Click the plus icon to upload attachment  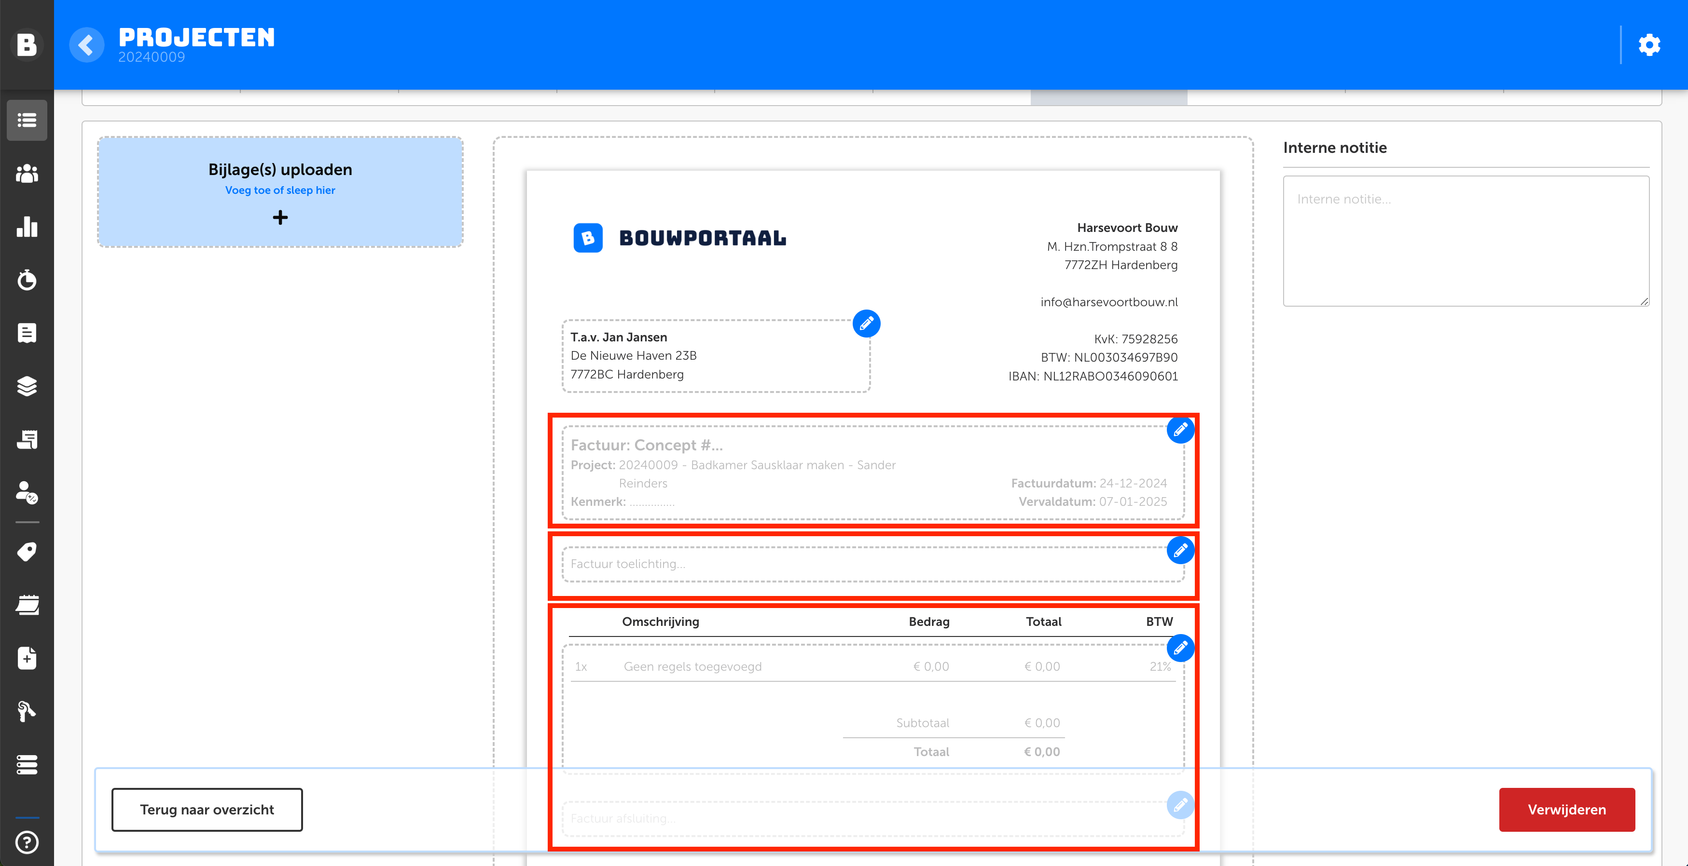click(280, 217)
